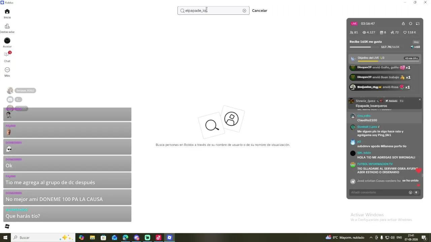
Task: Open File Explorer from the taskbar
Action: pos(92,238)
